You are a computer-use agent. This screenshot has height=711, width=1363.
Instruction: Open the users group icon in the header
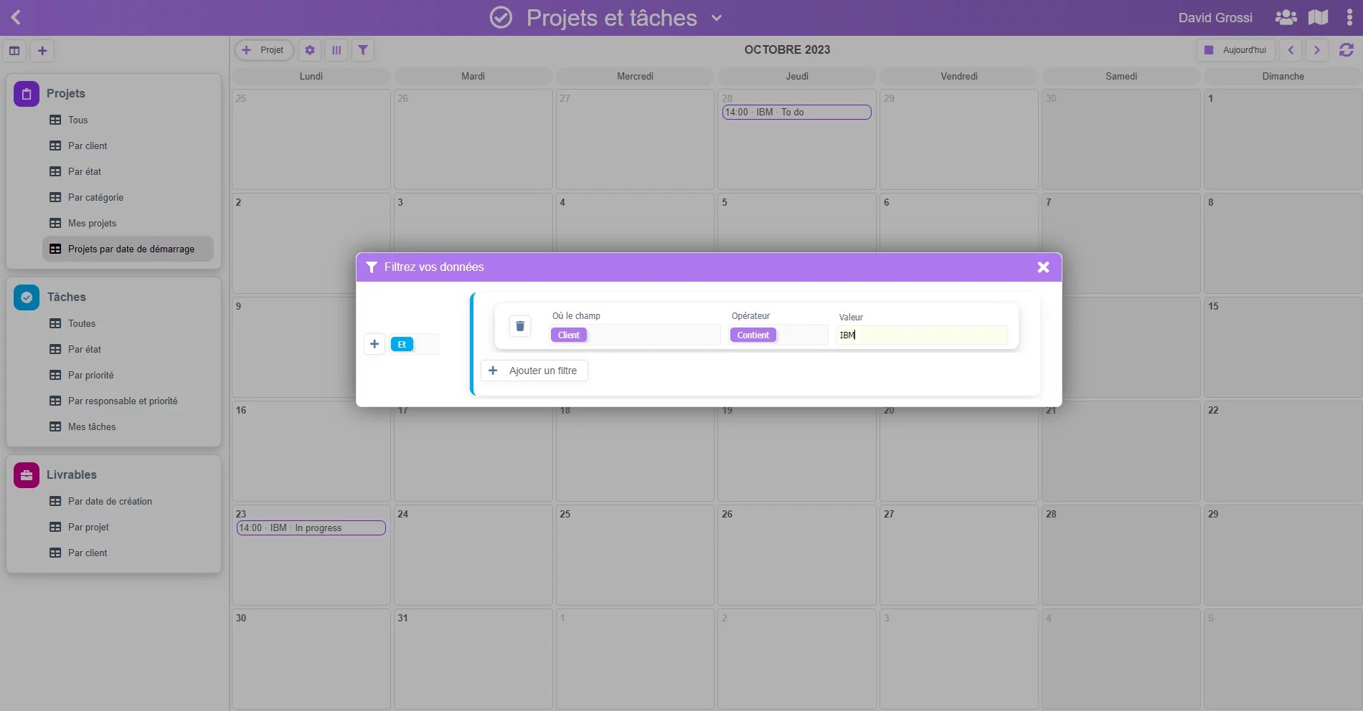click(1286, 17)
